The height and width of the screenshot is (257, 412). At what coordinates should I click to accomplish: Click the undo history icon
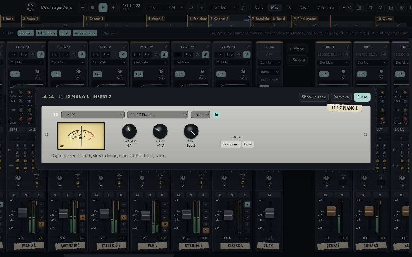point(380,7)
